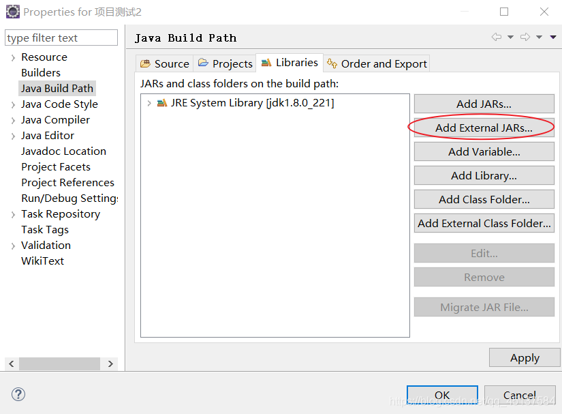
Task: Switch to the Projects tab
Action: click(x=225, y=64)
